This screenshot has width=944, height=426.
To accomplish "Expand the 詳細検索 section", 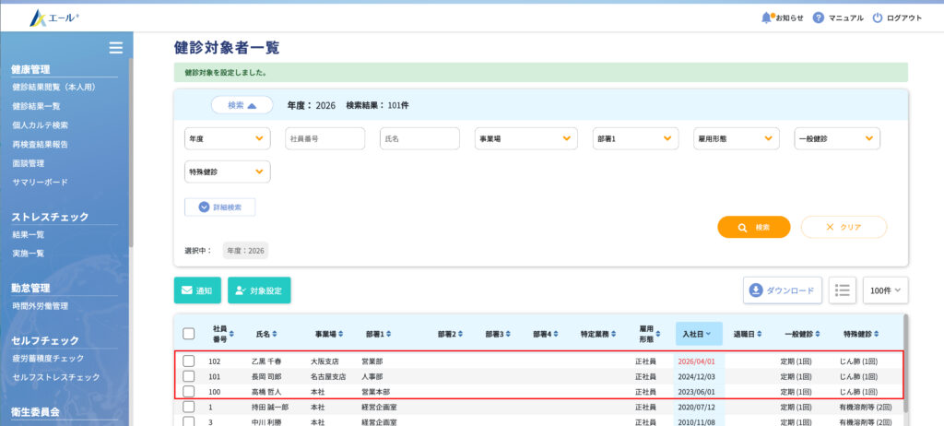I will click(220, 207).
